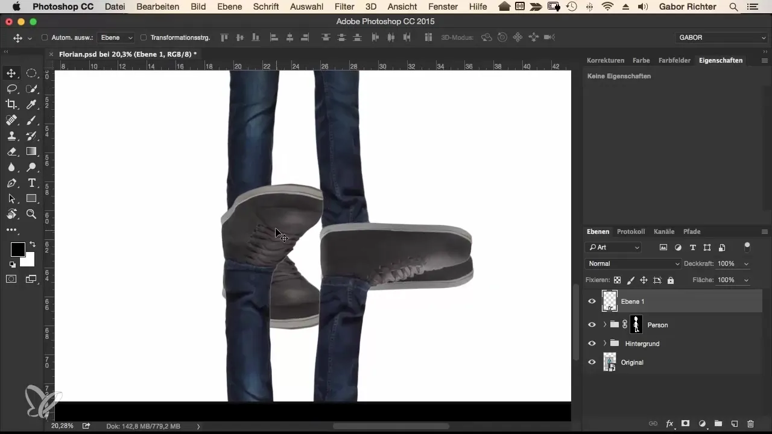The height and width of the screenshot is (434, 772).
Task: Open the Deckkraft opacity dropdown
Action: pos(747,263)
